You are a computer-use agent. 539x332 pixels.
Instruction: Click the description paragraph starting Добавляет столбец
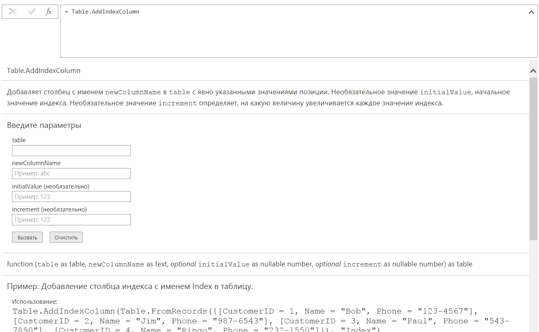tap(258, 98)
